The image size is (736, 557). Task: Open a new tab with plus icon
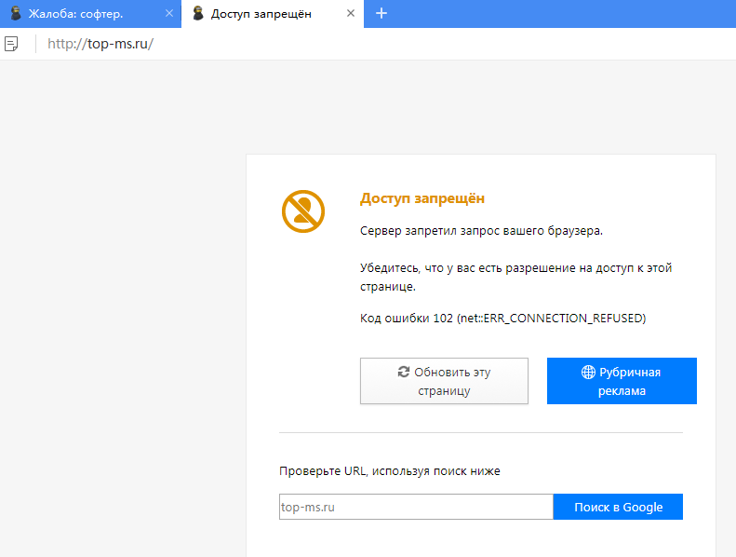[381, 13]
